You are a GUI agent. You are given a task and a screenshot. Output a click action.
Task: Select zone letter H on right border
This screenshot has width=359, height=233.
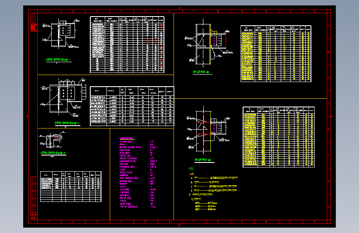(x=329, y=207)
